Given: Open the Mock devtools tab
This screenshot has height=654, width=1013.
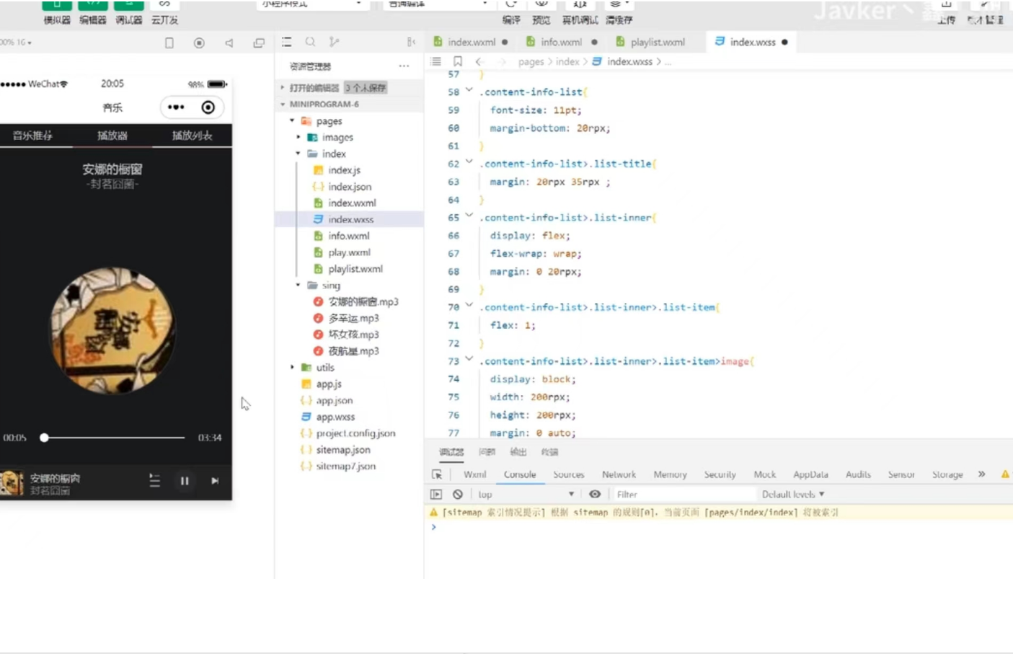Looking at the screenshot, I should [x=764, y=474].
